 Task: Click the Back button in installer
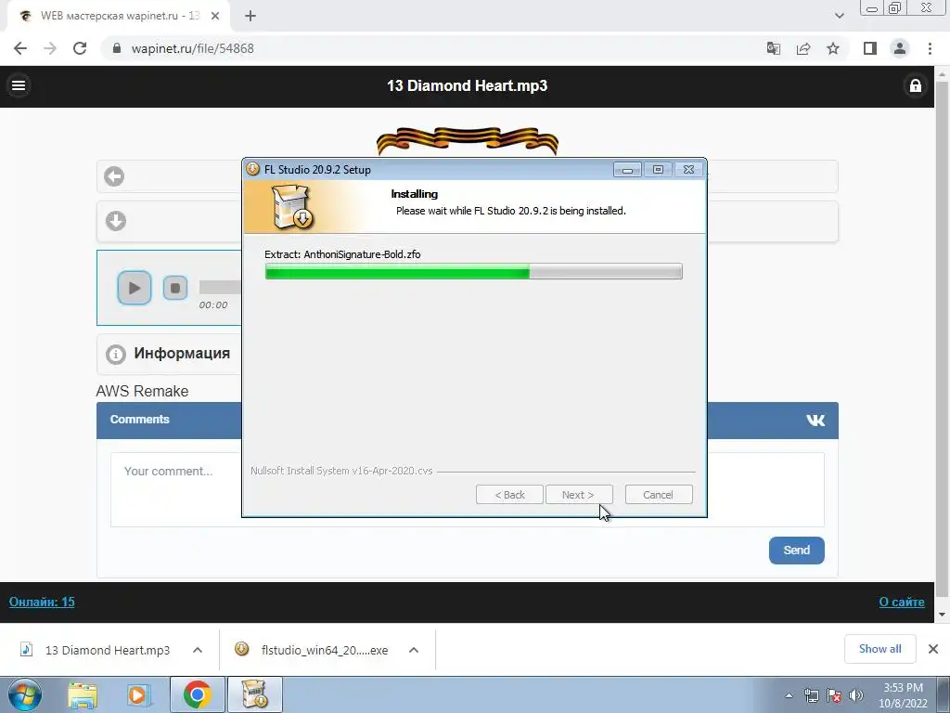(x=509, y=495)
